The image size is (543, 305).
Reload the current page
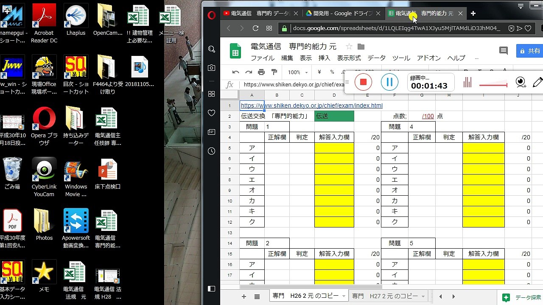pos(255,28)
